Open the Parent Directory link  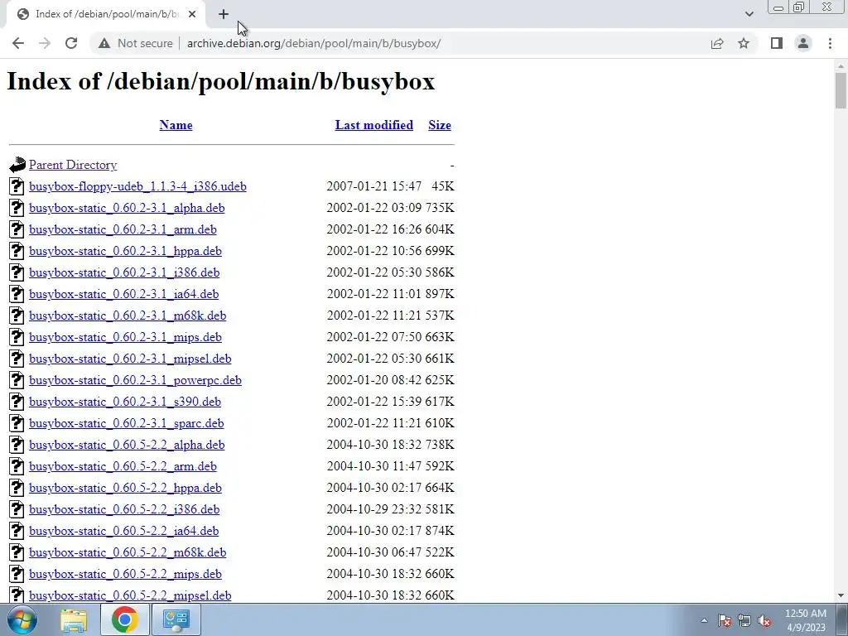tap(73, 165)
